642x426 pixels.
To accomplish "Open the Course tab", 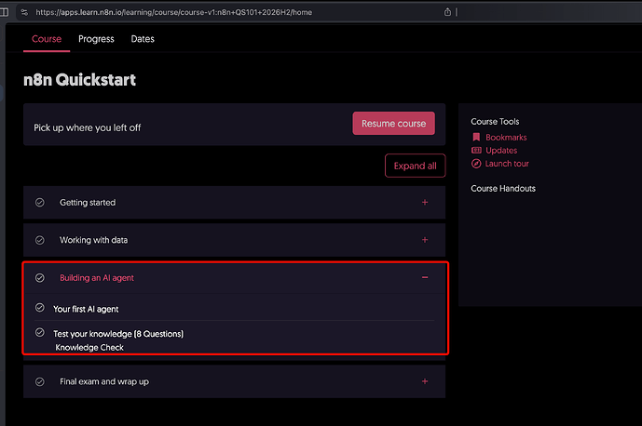I will point(47,39).
